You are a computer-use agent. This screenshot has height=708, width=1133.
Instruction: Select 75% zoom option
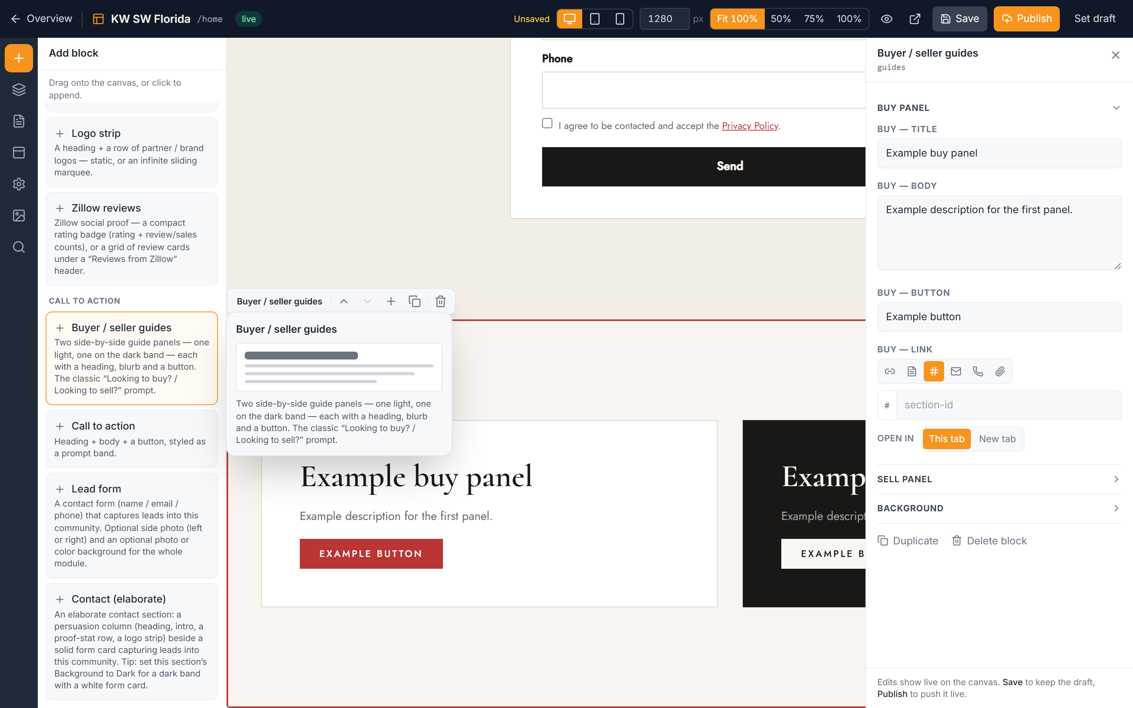point(813,19)
